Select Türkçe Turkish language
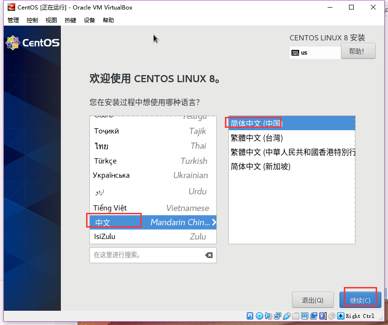Viewport: 388px width, 325px height. pyautogui.click(x=153, y=161)
